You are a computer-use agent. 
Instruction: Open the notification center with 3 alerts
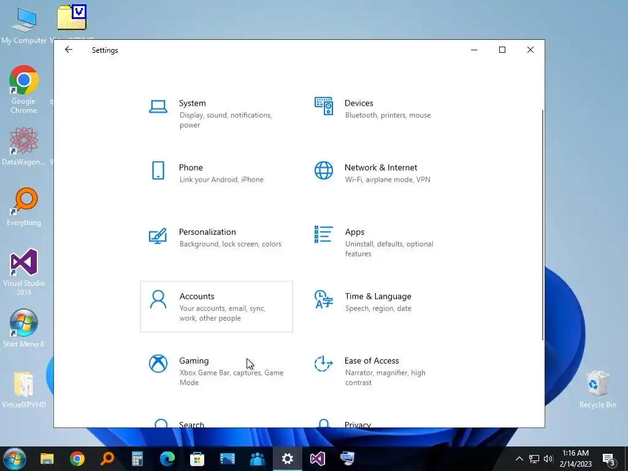609,459
